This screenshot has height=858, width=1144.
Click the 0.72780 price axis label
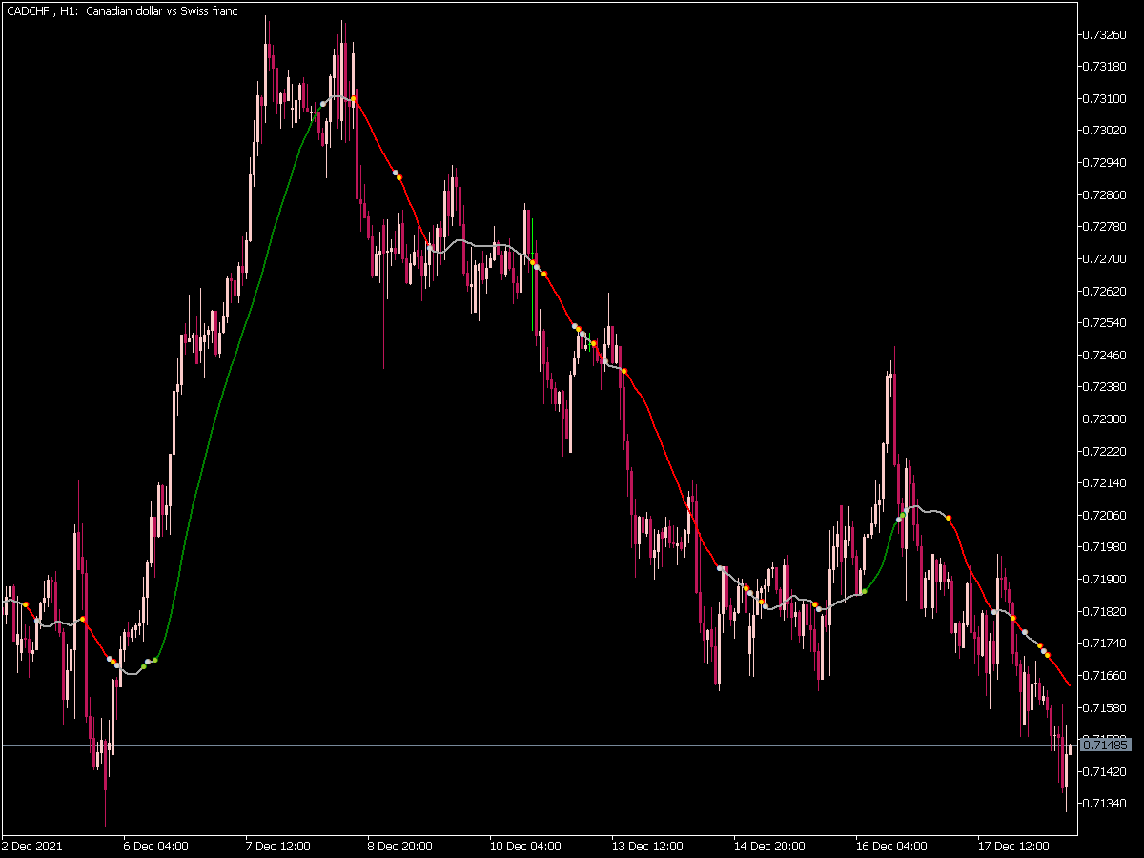tap(1104, 227)
